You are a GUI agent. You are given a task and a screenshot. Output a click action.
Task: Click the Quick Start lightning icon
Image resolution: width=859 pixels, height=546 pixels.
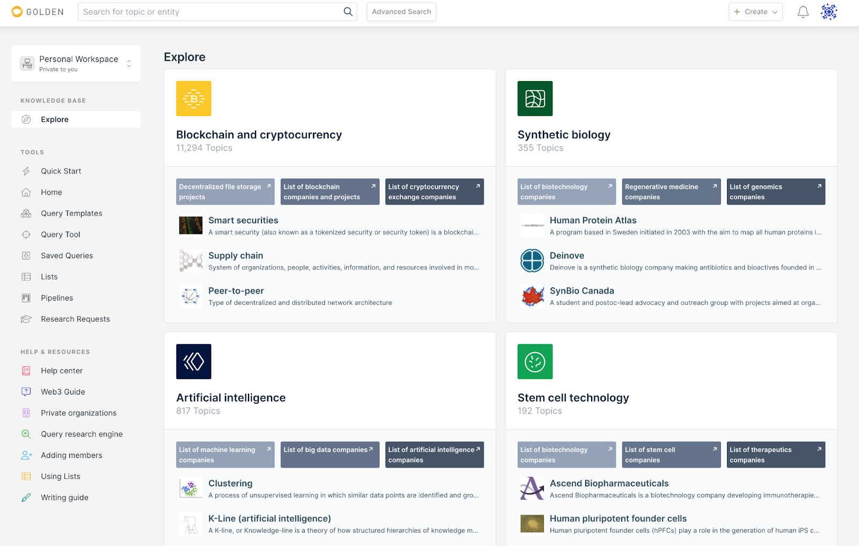coord(26,171)
